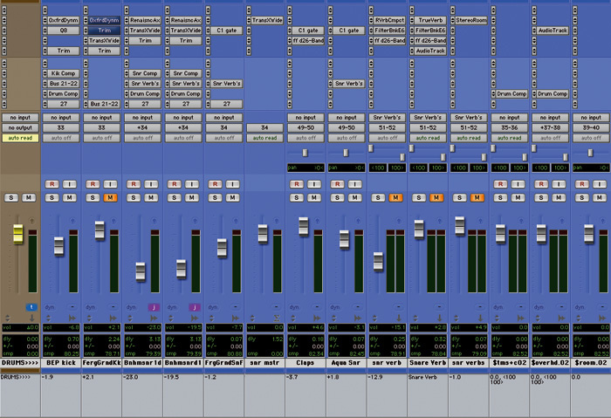Viewport: 611px width, 418px height.
Task: Open Snr Verb's input selector on snr verb track
Action: (x=388, y=116)
